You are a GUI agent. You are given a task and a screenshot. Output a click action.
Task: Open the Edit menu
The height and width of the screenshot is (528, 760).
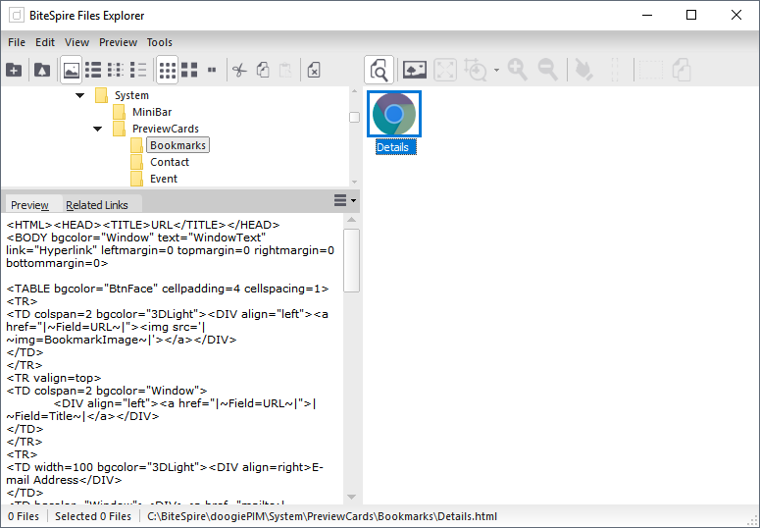pos(45,43)
